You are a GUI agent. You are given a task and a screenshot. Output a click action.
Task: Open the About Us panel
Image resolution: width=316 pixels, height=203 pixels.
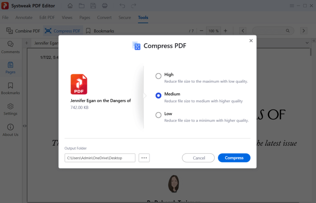pos(10,130)
